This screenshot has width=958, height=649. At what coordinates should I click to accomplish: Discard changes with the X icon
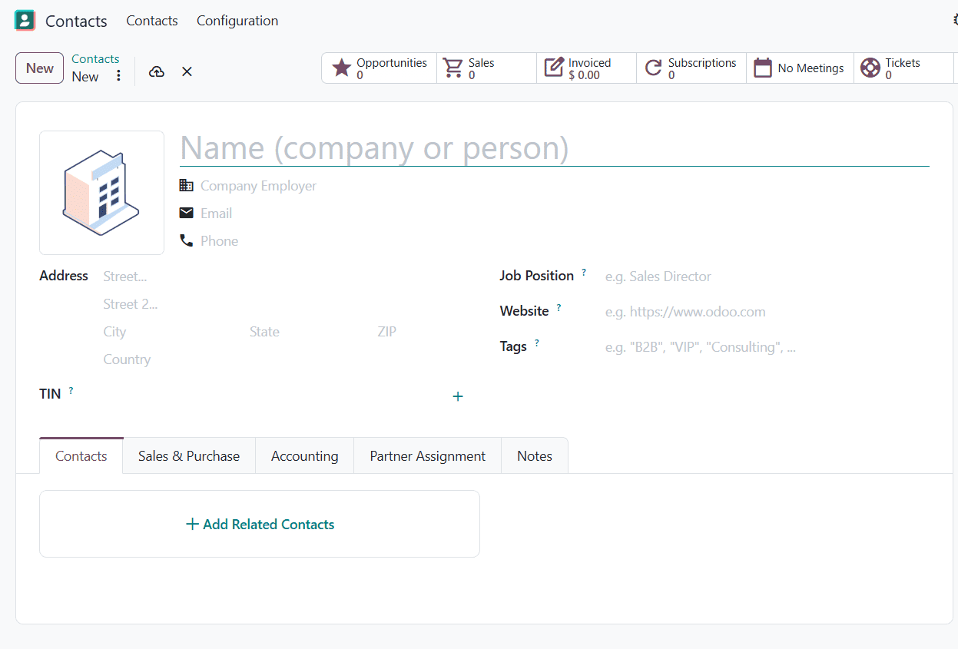(187, 71)
